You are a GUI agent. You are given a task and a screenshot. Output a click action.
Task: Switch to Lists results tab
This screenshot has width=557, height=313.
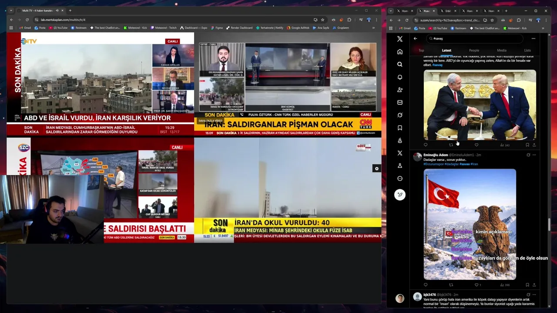coord(527,50)
